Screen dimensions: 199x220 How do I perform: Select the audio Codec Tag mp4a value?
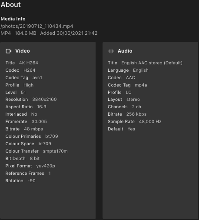click(141, 85)
